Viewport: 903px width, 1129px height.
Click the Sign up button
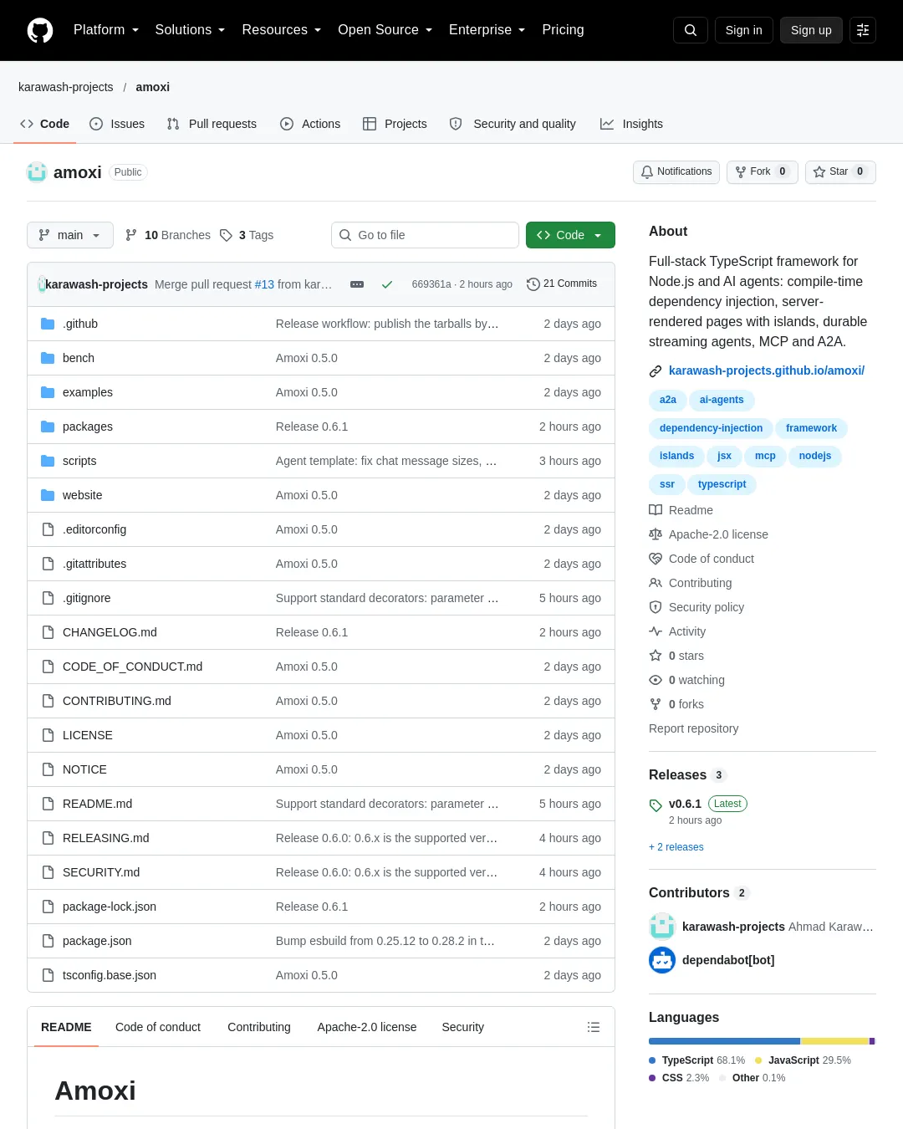[811, 30]
